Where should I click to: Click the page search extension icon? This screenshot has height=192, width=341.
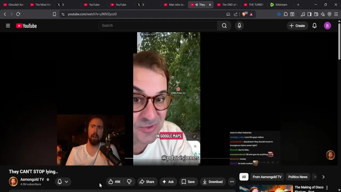tap(292, 14)
